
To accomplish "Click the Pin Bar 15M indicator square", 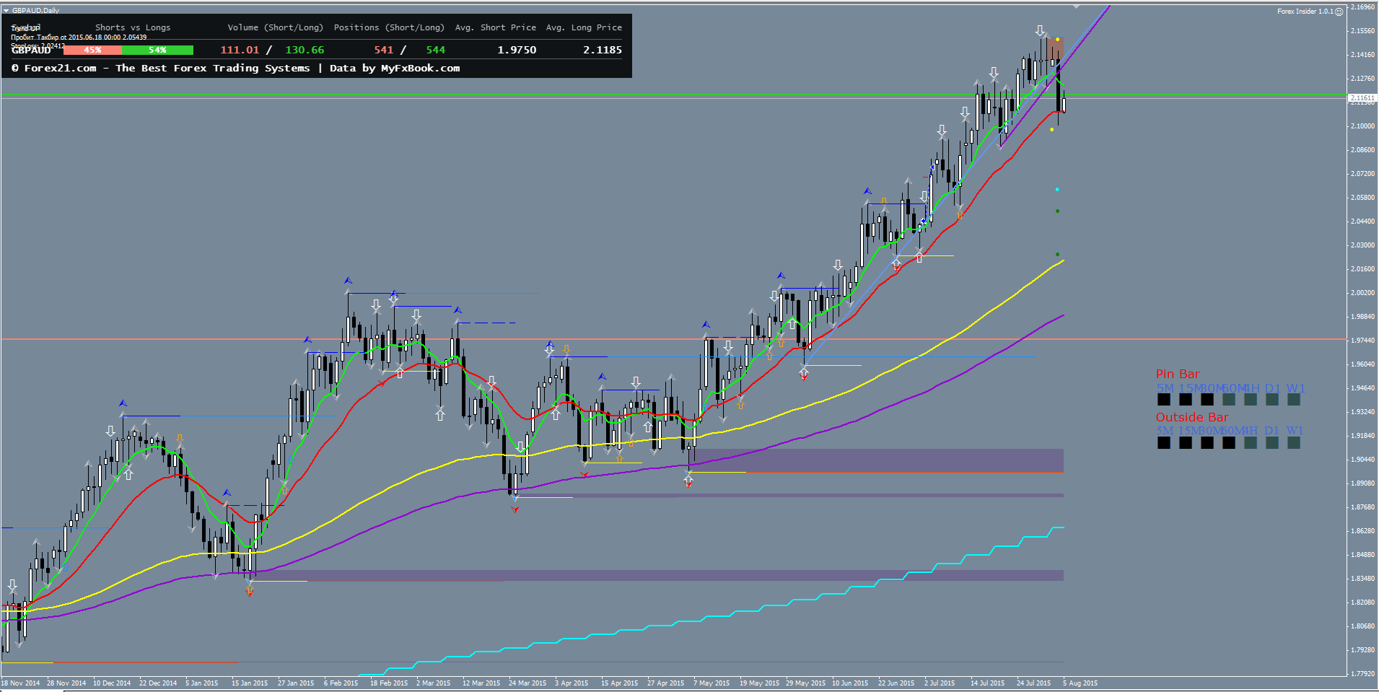I will click(1186, 400).
